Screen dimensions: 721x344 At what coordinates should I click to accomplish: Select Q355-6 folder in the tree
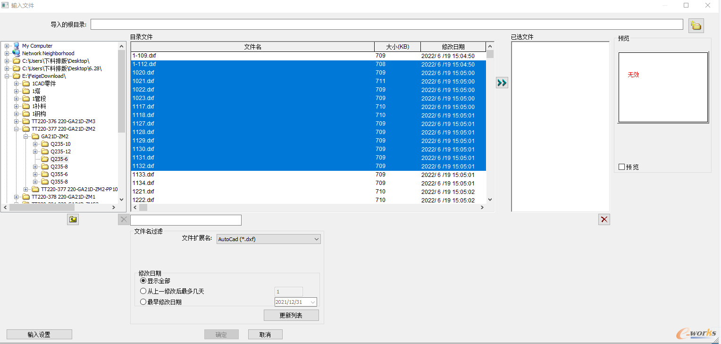[59, 174]
